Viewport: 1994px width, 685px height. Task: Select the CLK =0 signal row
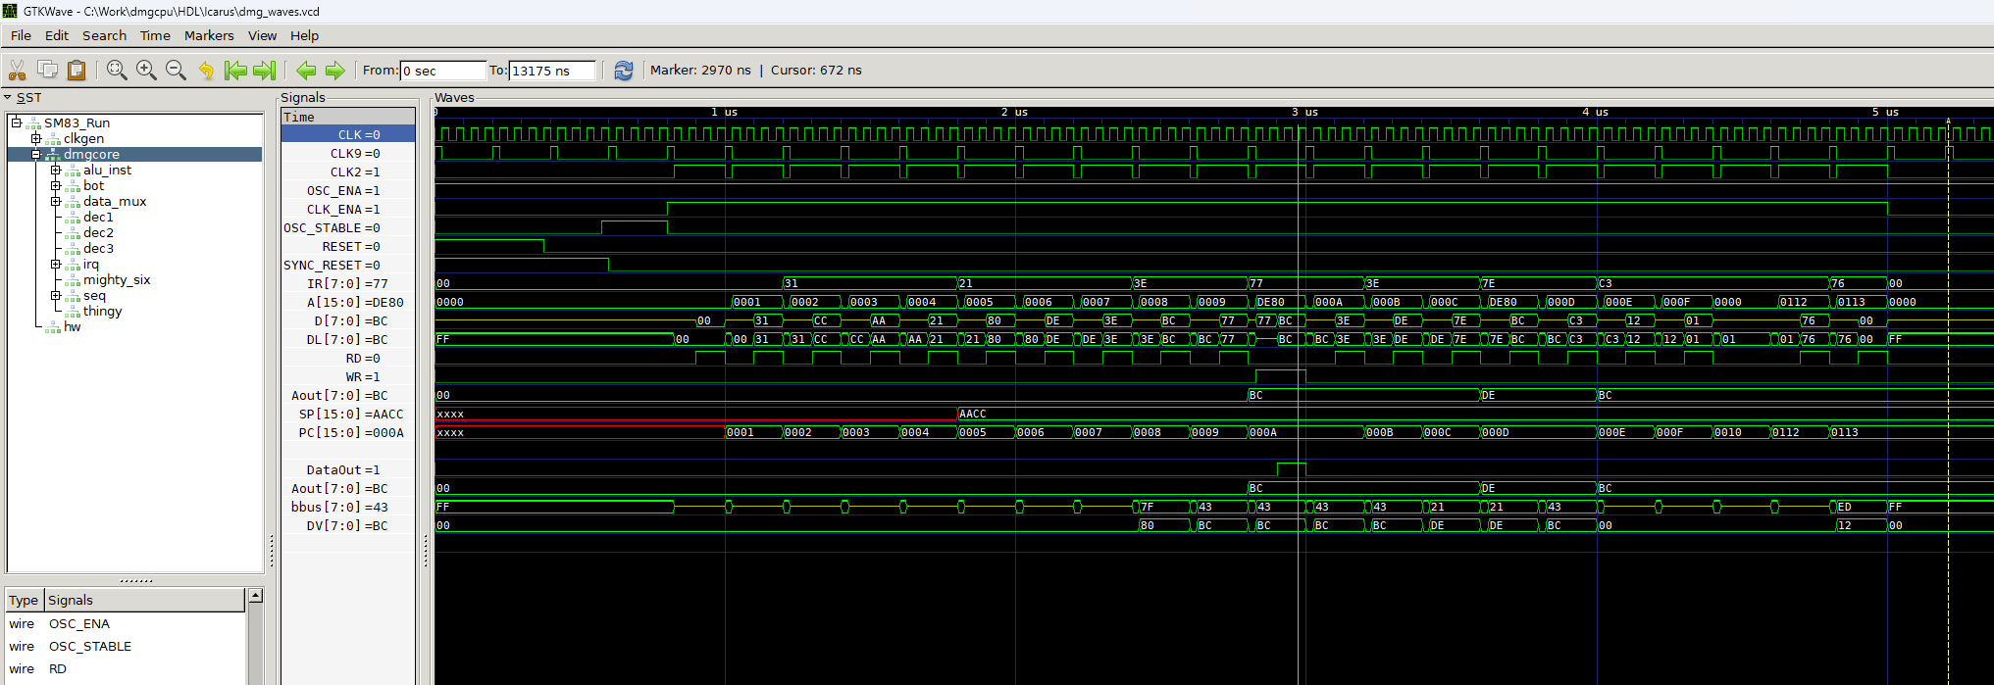tap(348, 134)
